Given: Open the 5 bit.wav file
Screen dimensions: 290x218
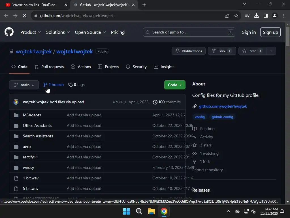Looking at the screenshot, I should (x=31, y=188).
